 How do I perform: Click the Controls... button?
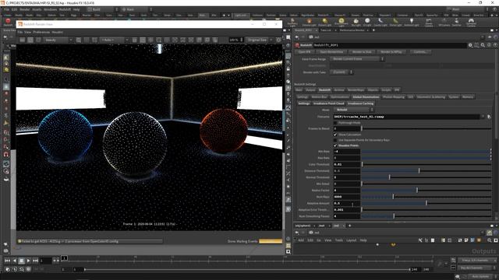click(420, 52)
